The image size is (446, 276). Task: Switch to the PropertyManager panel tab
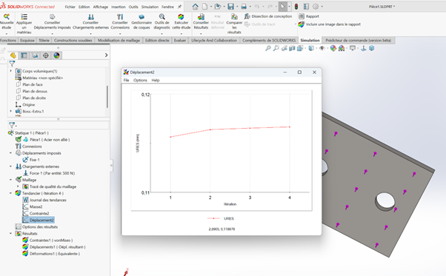[x=24, y=55]
